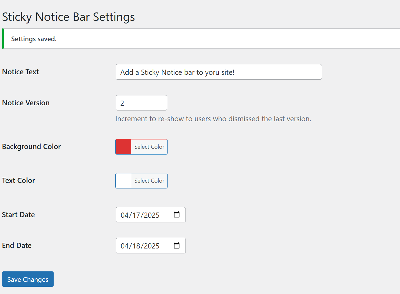
Task: Click the 'End Date' label
Action: (17, 245)
